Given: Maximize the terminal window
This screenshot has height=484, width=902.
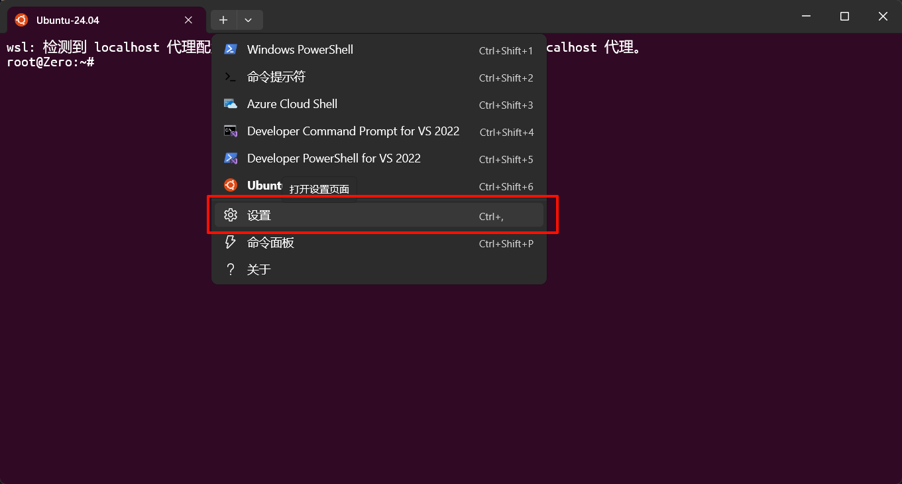Looking at the screenshot, I should (x=844, y=17).
